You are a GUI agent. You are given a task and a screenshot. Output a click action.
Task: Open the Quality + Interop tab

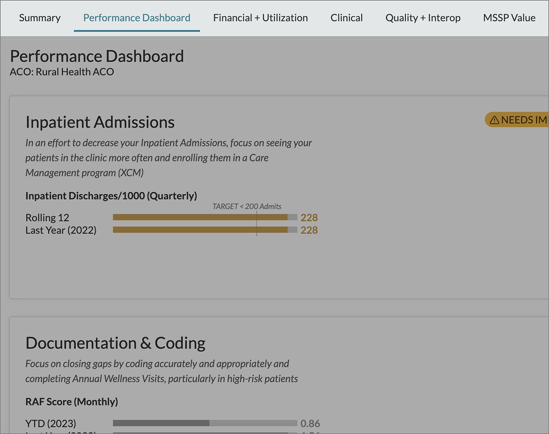(x=423, y=18)
